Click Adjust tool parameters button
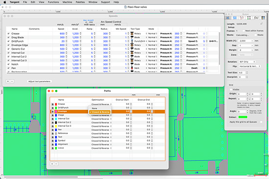The height and width of the screenshot is (179, 269). click(39, 81)
